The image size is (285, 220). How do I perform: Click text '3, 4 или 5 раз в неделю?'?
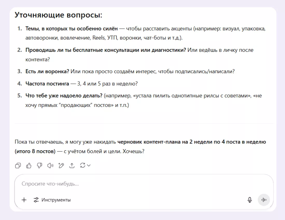107,84
